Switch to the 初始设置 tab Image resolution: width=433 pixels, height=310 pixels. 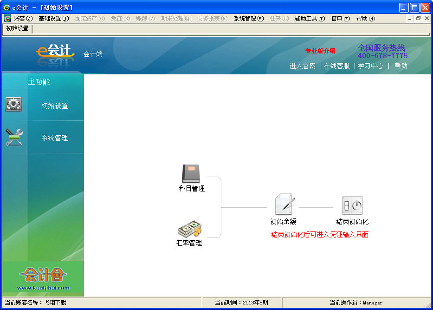click(17, 28)
